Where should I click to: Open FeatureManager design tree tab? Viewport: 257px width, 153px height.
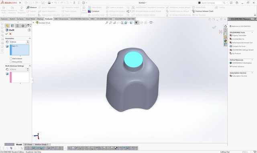point(7,26)
